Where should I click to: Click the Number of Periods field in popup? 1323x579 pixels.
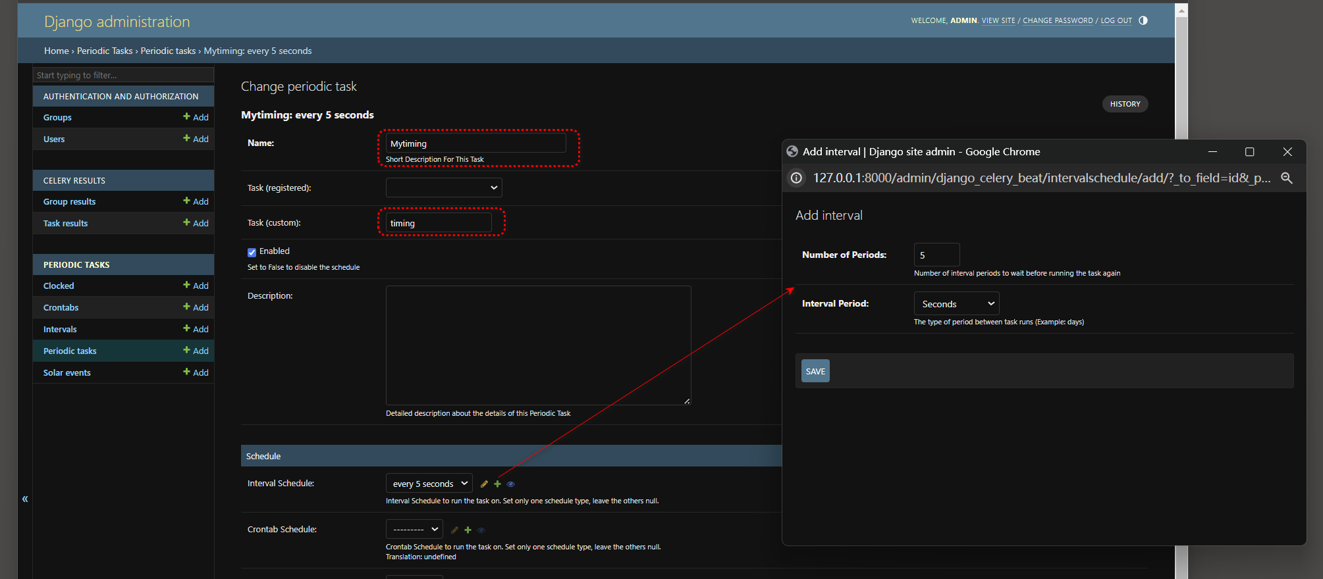tap(936, 255)
